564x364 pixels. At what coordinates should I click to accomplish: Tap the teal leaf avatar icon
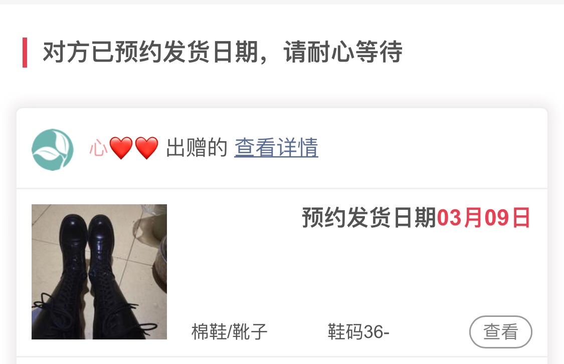point(53,150)
